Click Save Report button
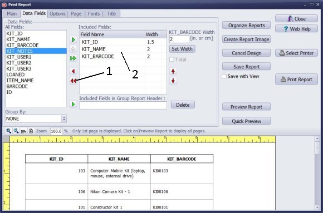323x213 pixels. click(246, 67)
